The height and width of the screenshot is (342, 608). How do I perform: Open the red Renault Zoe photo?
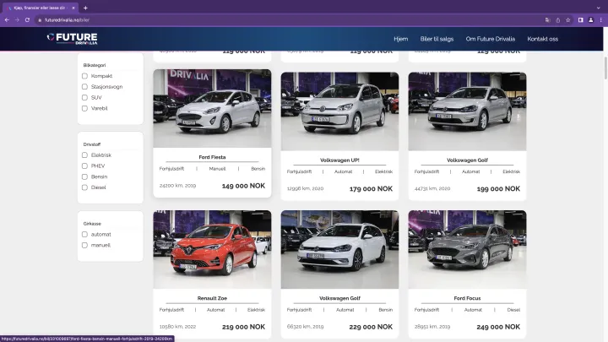pos(212,249)
